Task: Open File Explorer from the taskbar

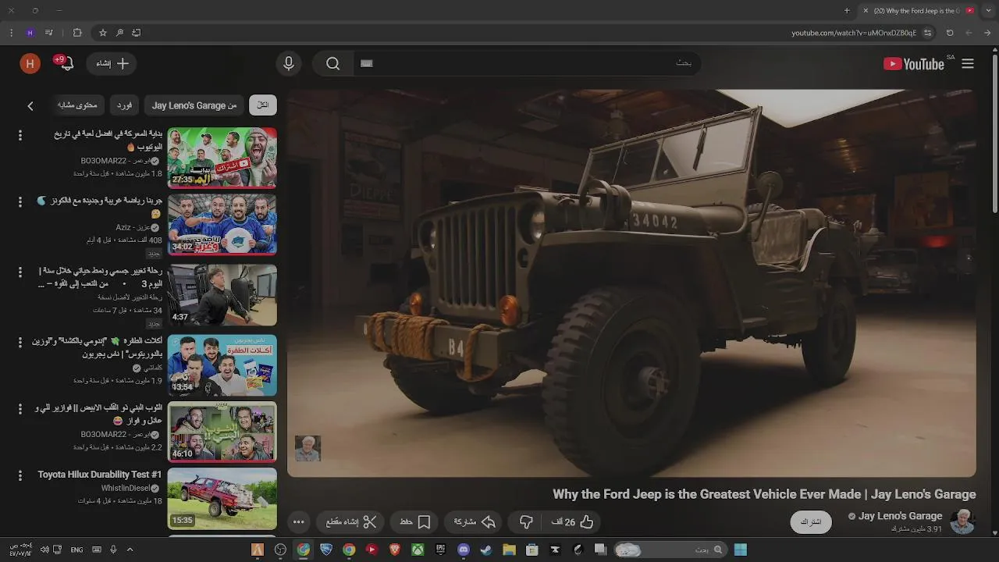Action: pyautogui.click(x=509, y=550)
